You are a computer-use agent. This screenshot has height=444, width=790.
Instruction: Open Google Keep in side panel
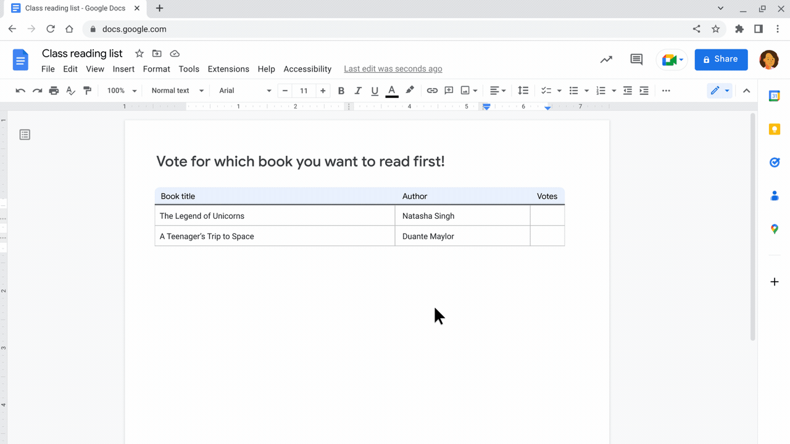pos(774,129)
